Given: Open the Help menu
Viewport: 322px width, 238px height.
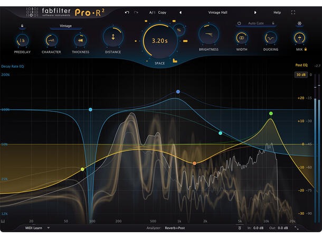Looking at the screenshot, I should (277, 13).
